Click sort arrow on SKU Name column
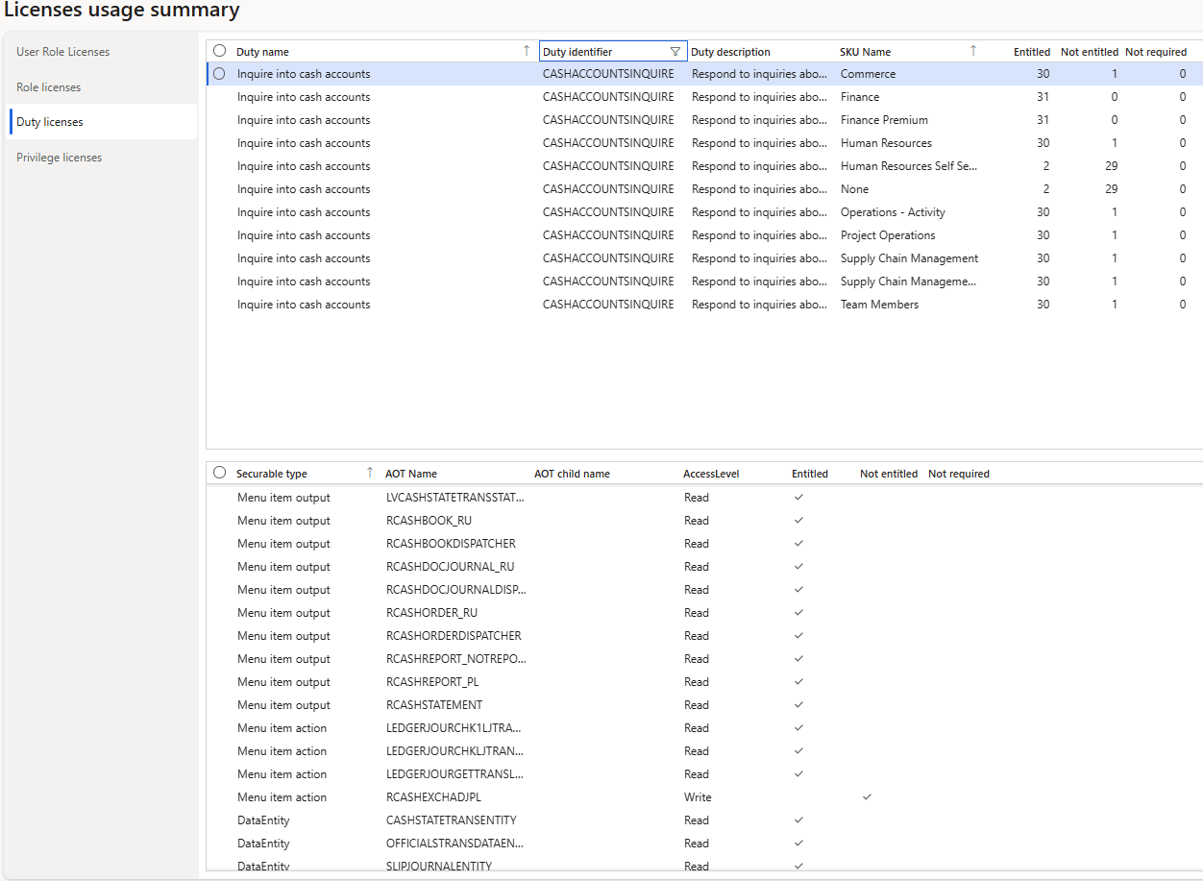Screen dimensions: 1203x881 972,52
